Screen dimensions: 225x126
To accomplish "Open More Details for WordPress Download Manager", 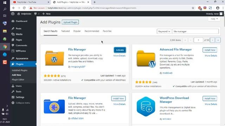I will click(211, 104).
